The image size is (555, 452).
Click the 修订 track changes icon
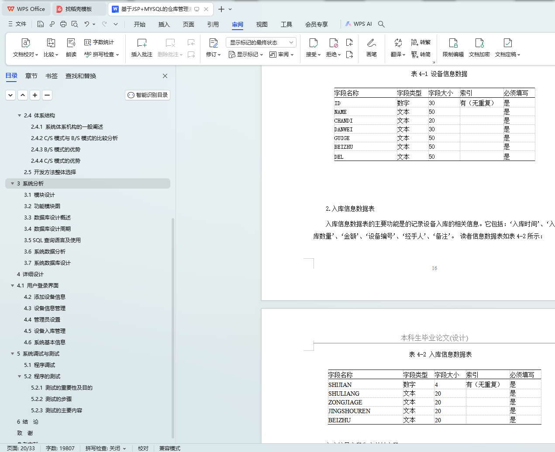pyautogui.click(x=213, y=43)
